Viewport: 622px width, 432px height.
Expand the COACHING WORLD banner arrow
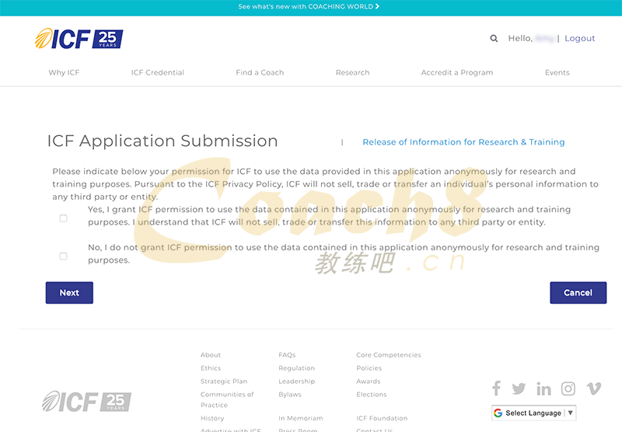pyautogui.click(x=377, y=6)
